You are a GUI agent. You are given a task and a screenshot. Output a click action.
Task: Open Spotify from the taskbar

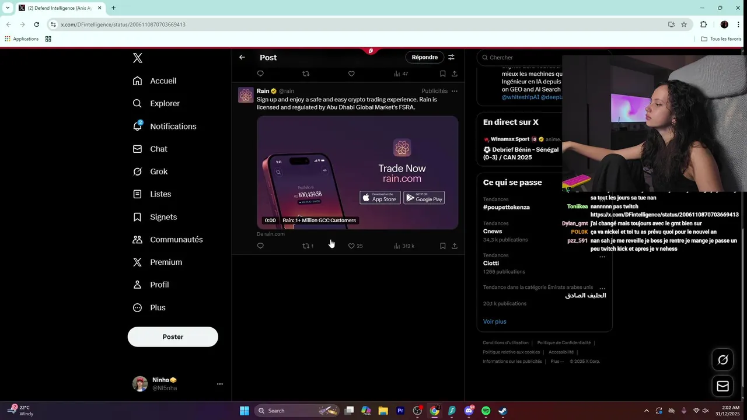(486, 411)
